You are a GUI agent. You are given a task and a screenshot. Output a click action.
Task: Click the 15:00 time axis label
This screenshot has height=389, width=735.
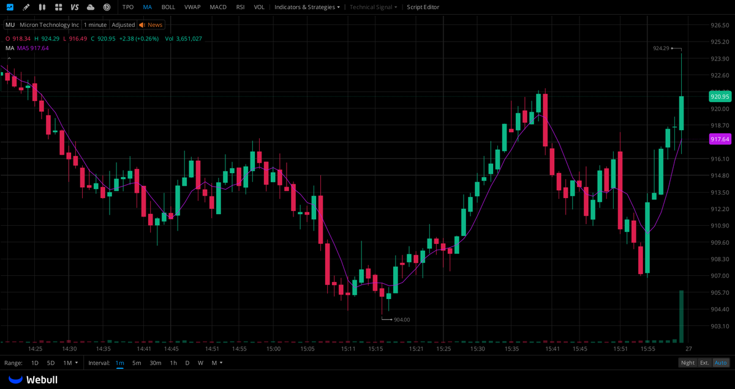[x=273, y=349]
